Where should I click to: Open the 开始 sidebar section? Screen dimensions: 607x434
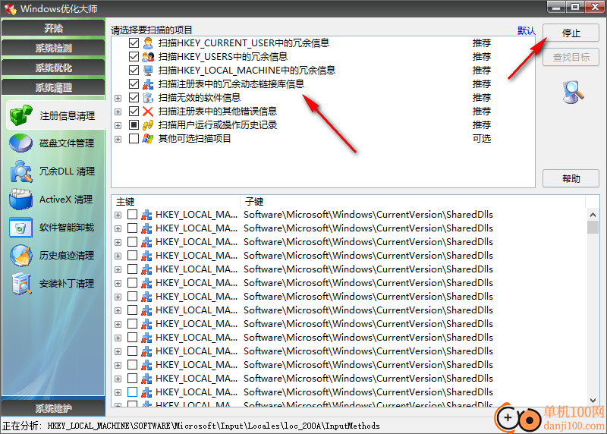tap(53, 28)
